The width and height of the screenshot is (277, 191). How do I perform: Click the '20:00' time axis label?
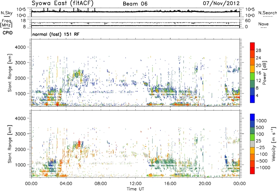pos(205,184)
